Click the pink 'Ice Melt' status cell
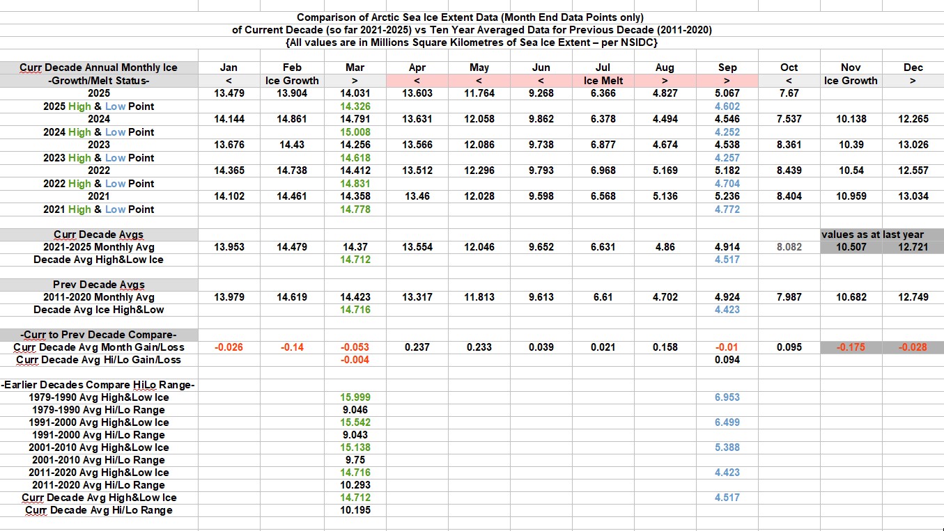Screen dimensions: 944x531 [603, 81]
